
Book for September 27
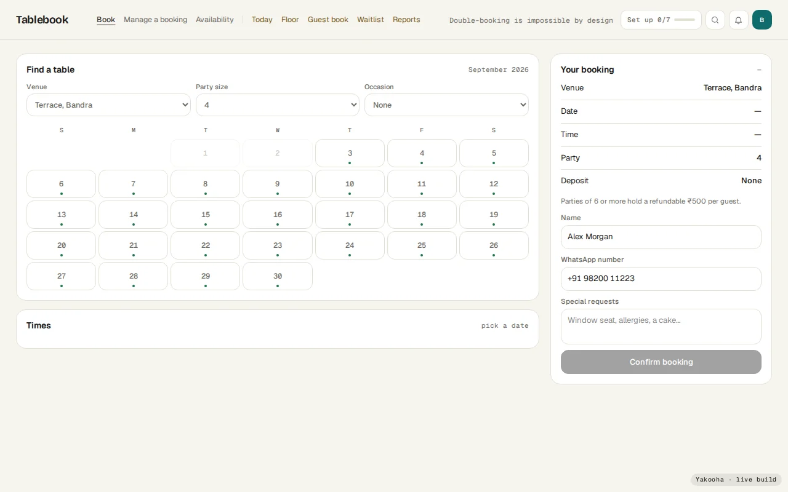[x=61, y=276]
